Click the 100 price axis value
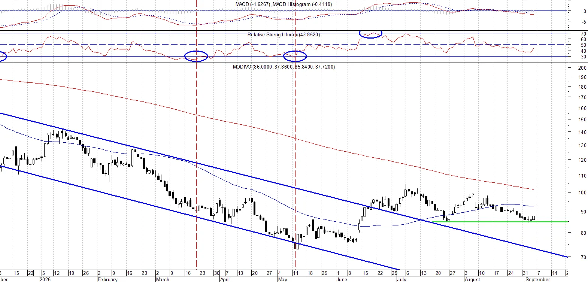Viewport: 588px width, 282px height. pyautogui.click(x=582, y=193)
